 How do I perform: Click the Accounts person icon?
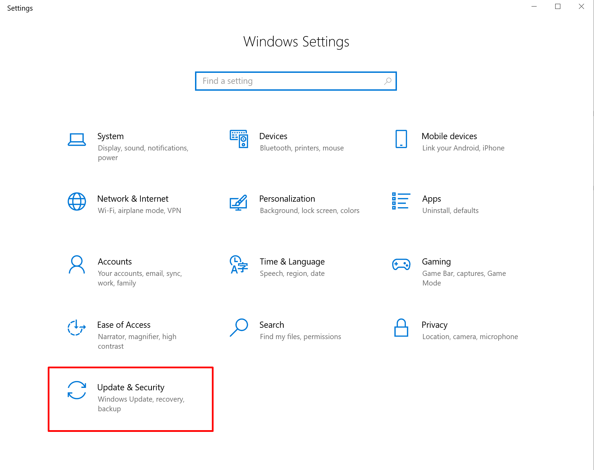point(77,265)
